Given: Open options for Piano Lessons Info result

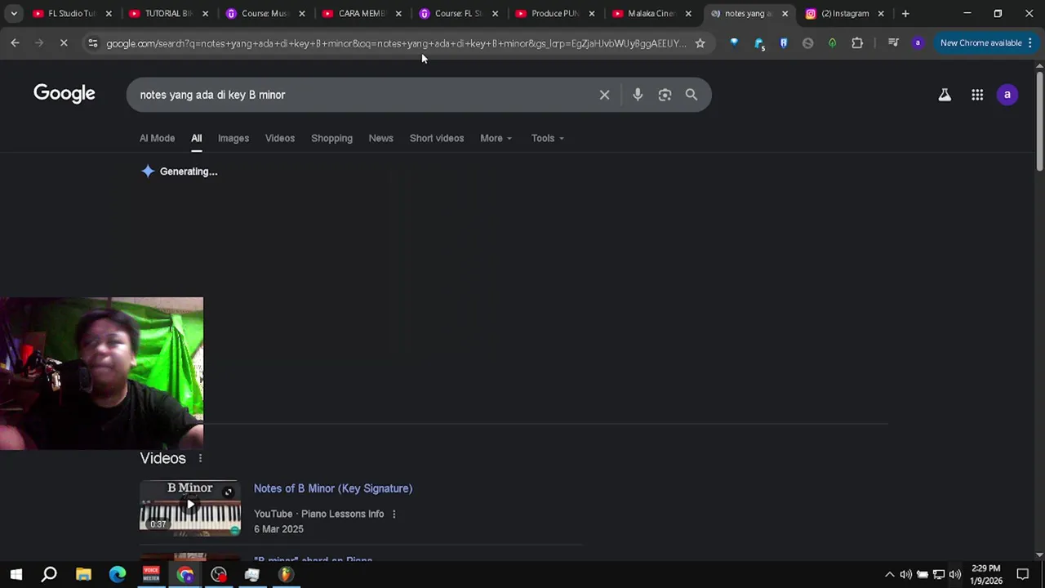Looking at the screenshot, I should [x=394, y=514].
